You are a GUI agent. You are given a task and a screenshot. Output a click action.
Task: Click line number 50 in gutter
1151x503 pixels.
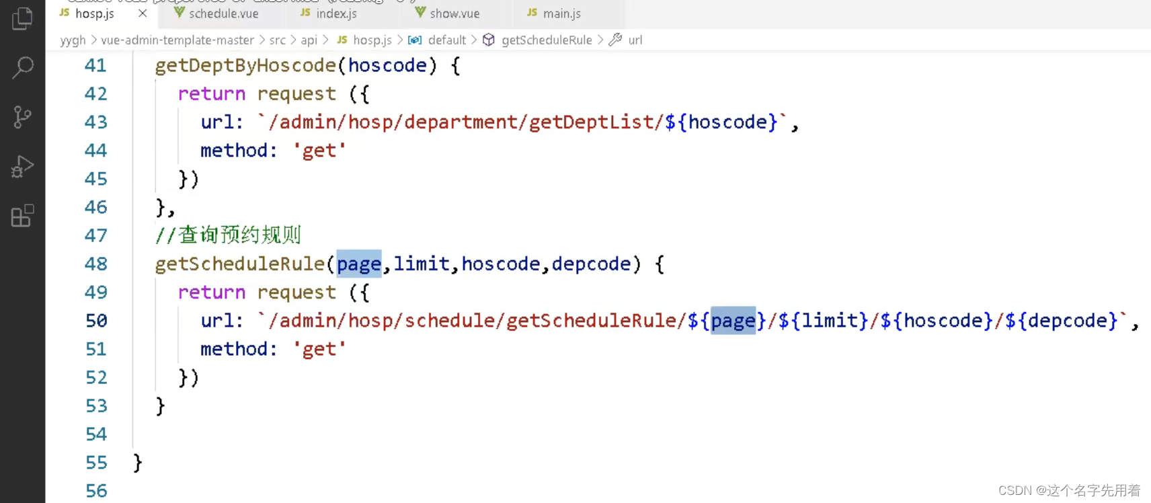click(96, 321)
